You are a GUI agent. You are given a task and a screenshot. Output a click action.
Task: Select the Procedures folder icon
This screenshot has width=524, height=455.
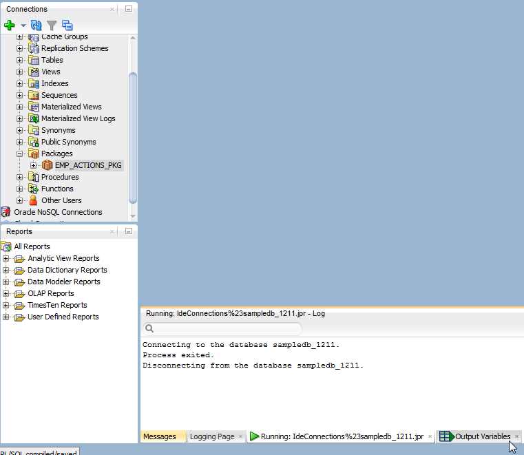(34, 177)
